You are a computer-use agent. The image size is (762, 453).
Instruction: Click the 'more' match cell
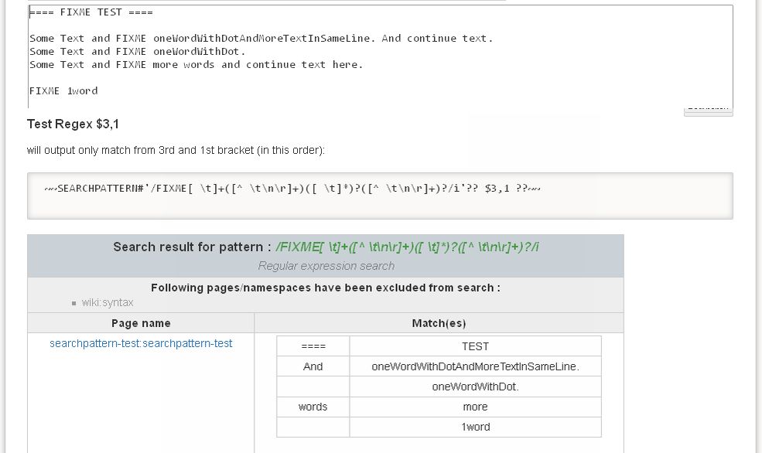pos(475,407)
